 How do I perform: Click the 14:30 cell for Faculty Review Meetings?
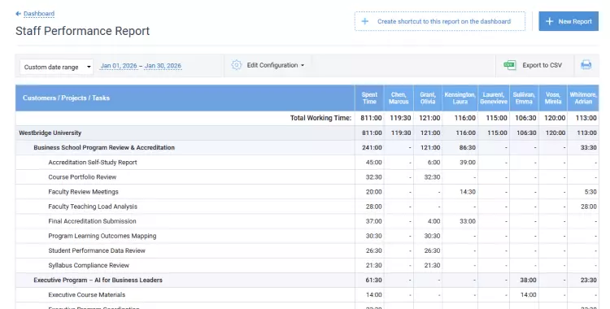pos(468,192)
